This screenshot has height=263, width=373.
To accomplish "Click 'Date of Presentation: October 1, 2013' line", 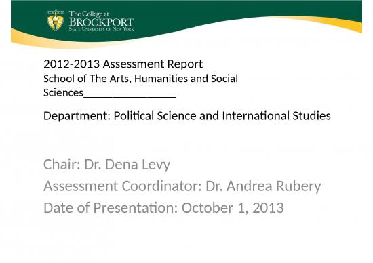I will point(163,207).
